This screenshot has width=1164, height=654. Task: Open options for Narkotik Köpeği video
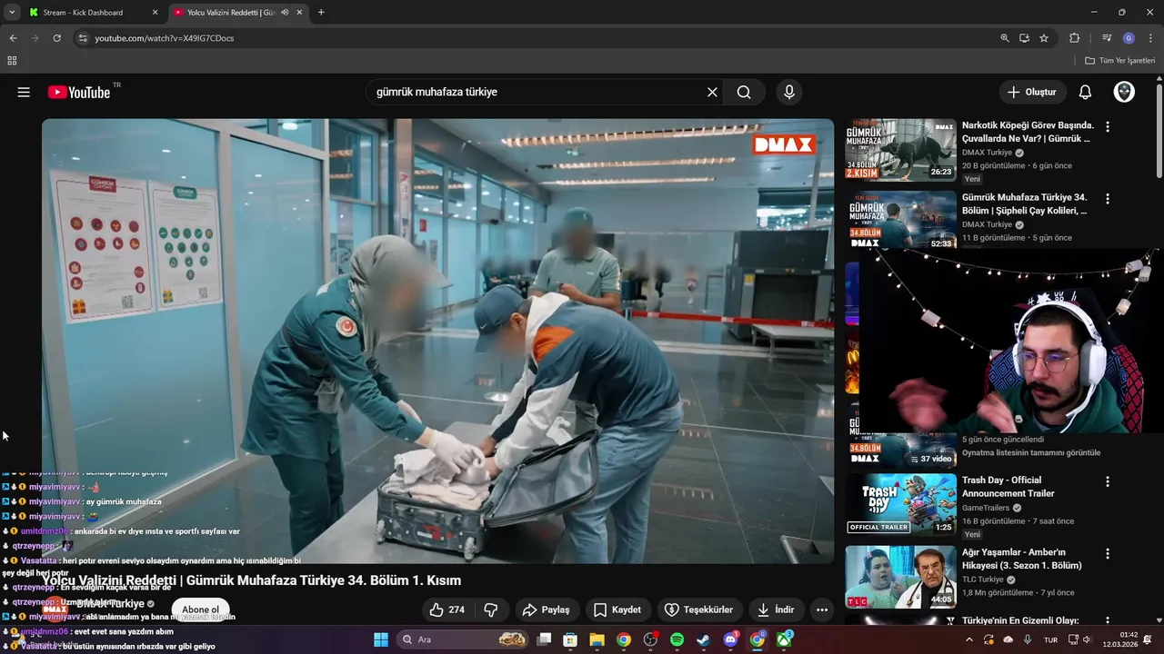(1107, 126)
